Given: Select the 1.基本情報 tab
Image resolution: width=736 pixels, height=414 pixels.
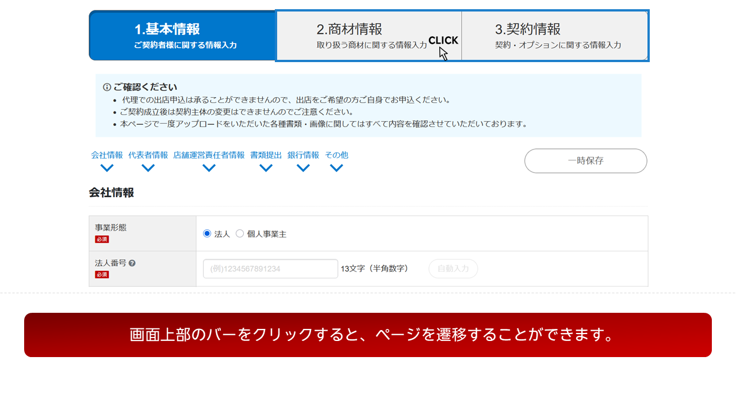Looking at the screenshot, I should (x=183, y=36).
